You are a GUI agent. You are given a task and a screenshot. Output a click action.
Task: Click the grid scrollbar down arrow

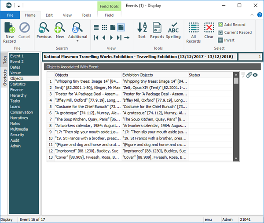[x=236, y=158]
